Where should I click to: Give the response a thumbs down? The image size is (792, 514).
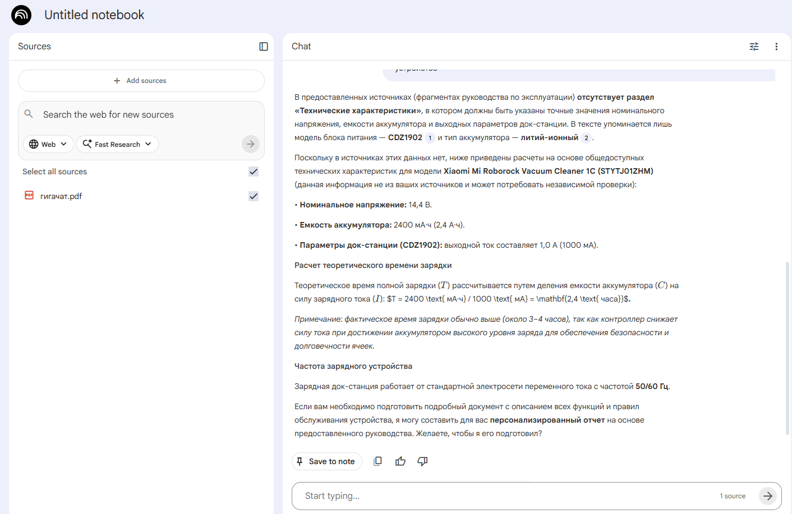pos(422,461)
